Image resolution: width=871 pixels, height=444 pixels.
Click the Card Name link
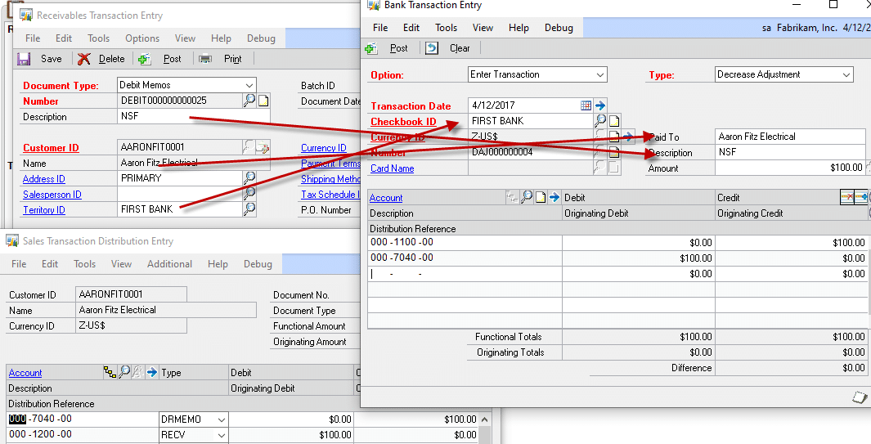pos(392,168)
